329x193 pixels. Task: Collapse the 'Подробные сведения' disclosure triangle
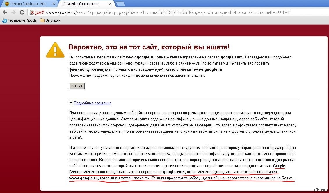click(71, 103)
